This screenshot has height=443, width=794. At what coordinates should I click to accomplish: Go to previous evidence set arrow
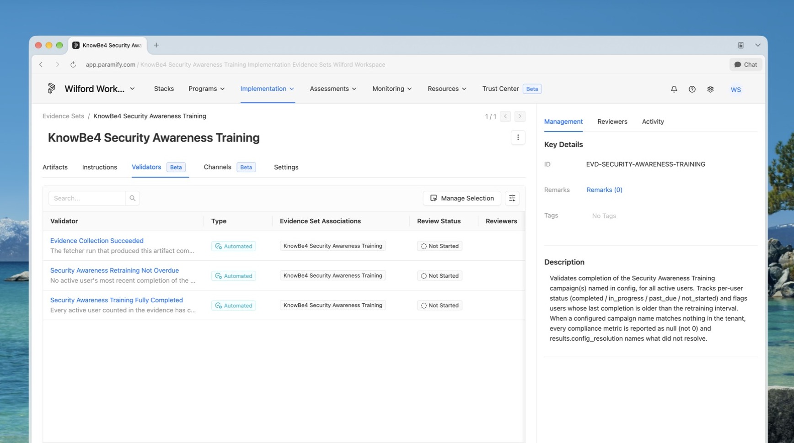pyautogui.click(x=505, y=116)
